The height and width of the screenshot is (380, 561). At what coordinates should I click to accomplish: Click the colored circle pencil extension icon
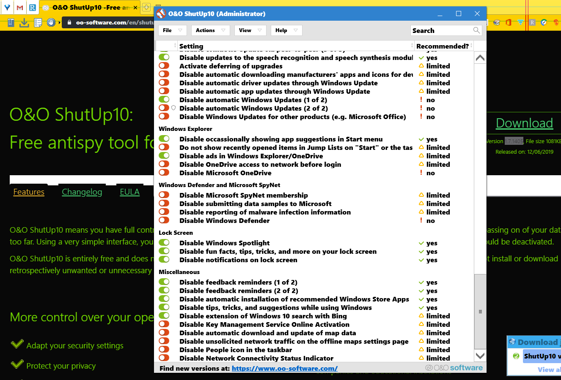(544, 22)
